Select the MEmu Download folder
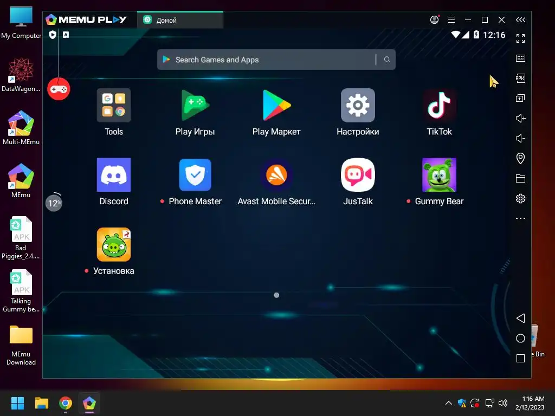Screen dimensions: 555x416 pyautogui.click(x=21, y=346)
